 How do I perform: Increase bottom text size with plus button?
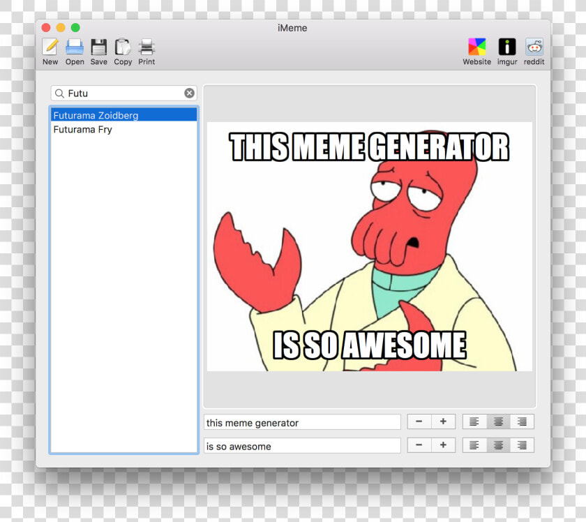443,445
